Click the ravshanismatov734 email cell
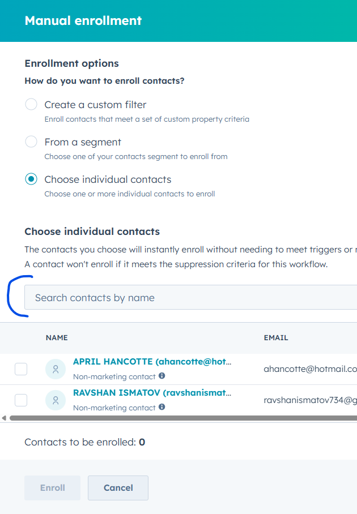Viewport: 357px width, 514px height. tap(309, 400)
